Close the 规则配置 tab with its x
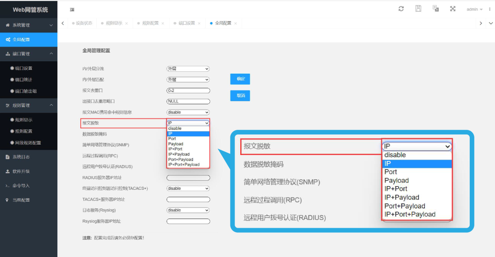The height and width of the screenshot is (257, 495). [163, 23]
